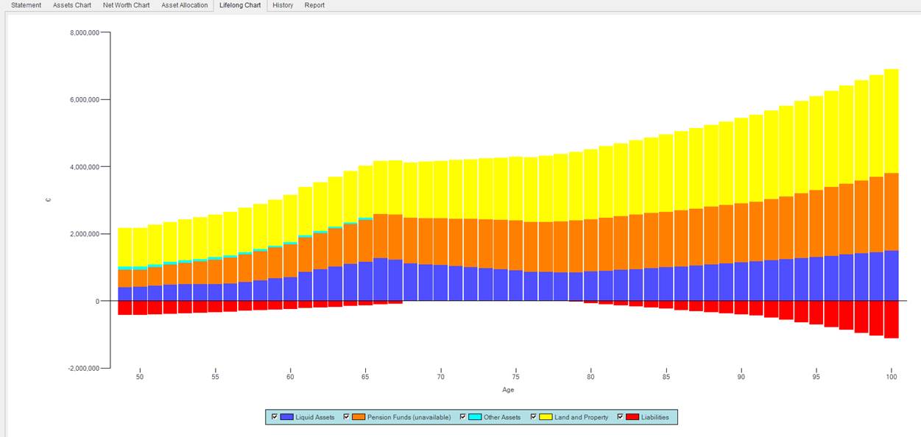Screen dimensions: 921x437
Task: Disable the Other Assets series checkbox
Action: [x=462, y=417]
